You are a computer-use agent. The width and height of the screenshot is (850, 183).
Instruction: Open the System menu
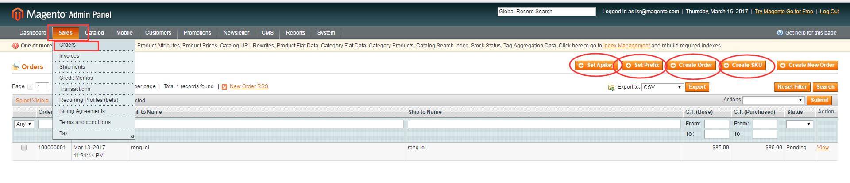pyautogui.click(x=326, y=33)
